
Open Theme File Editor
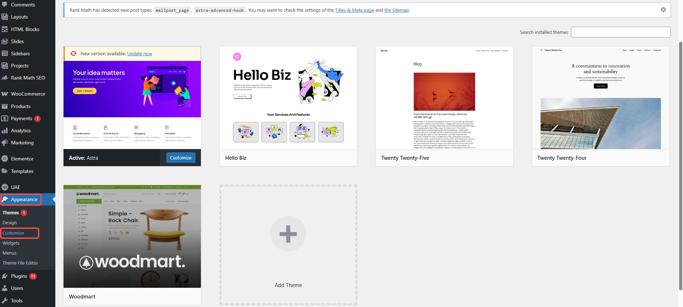pyautogui.click(x=20, y=263)
